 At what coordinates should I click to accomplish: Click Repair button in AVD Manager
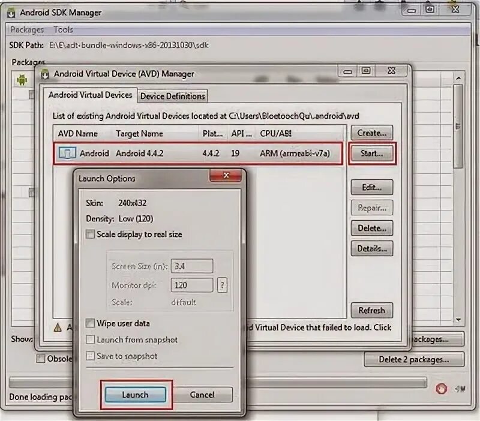pos(371,208)
